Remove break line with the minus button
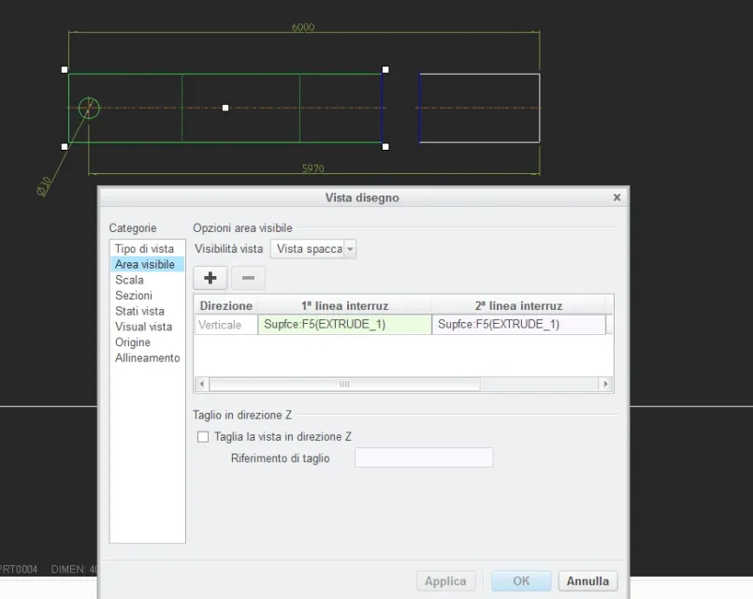The image size is (753, 599). 248,278
